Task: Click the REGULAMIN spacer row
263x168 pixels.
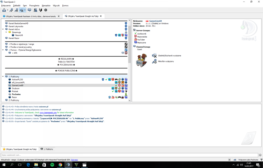Action: click(66, 59)
